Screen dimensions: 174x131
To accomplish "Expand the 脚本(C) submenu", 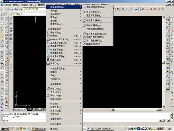I will [64, 72].
